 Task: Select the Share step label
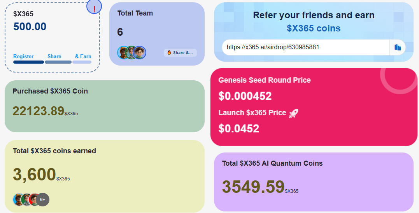coord(54,57)
